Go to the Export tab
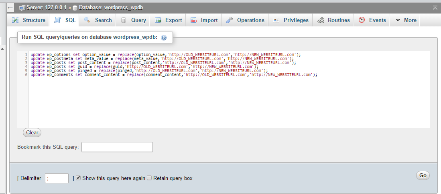Image resolution: width=441 pixels, height=194 pixels. coord(168,20)
